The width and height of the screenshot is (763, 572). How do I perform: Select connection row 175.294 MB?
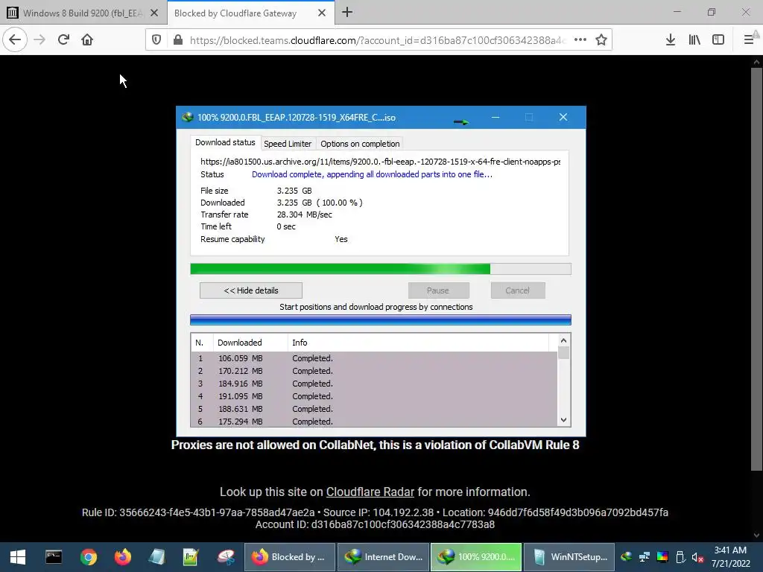click(x=374, y=422)
